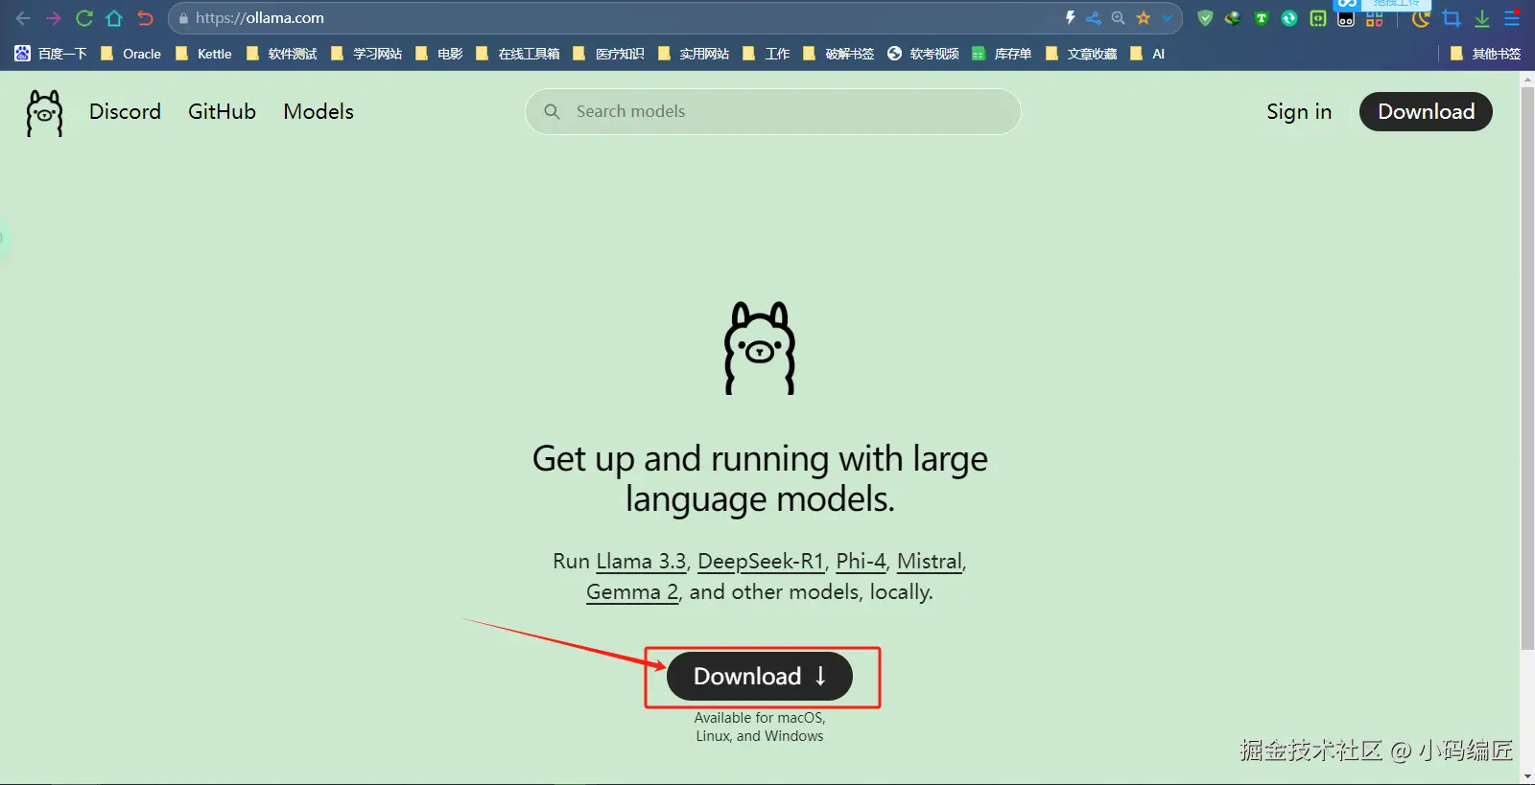Open the zoom magnifier icon in address bar
This screenshot has height=785, width=1535.
(1118, 17)
